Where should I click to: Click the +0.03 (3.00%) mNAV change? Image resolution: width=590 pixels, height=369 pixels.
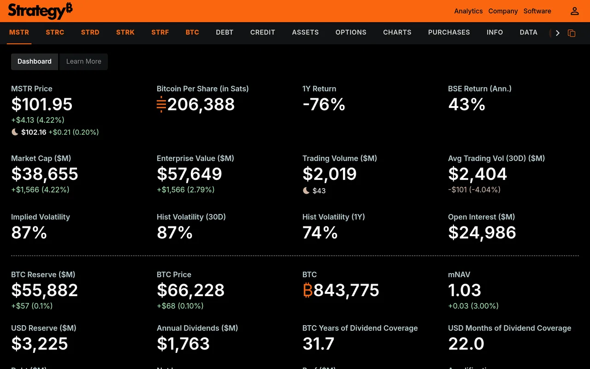point(473,306)
